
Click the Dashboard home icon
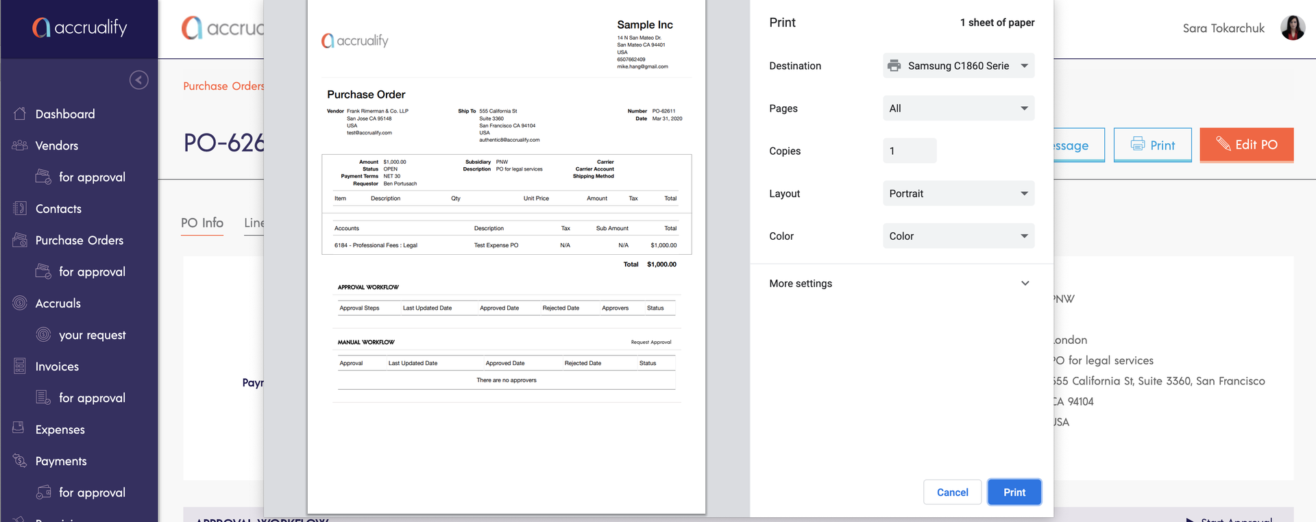pyautogui.click(x=20, y=114)
